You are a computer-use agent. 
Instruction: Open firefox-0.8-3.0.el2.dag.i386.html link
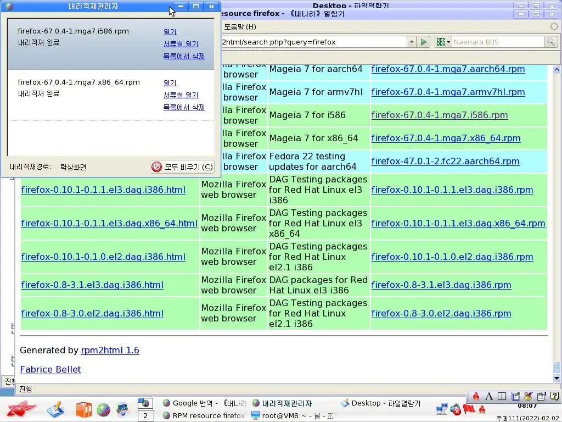coord(92,314)
